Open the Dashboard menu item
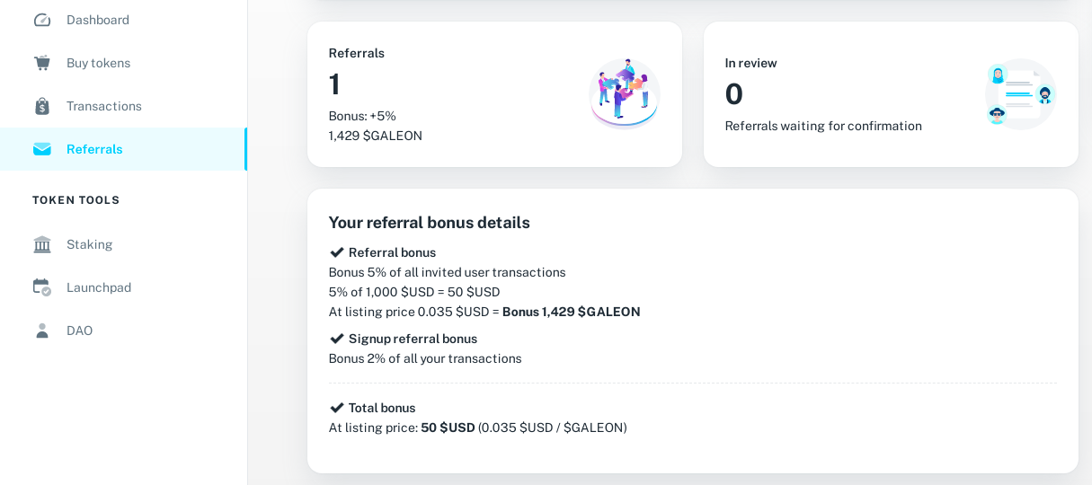The width and height of the screenshot is (1092, 485). 98,20
